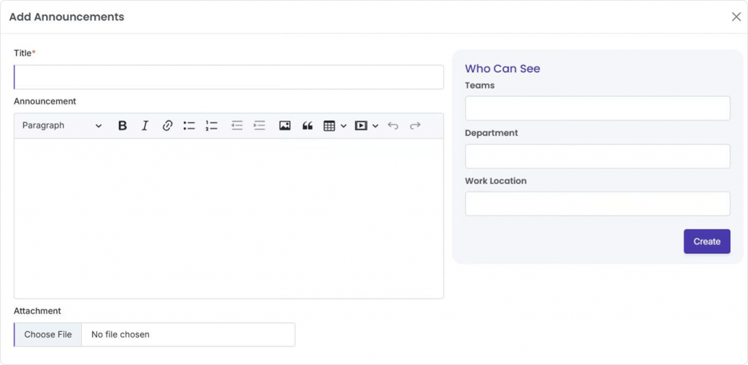
Task: Close the Add Announcements dialog
Action: pos(736,17)
